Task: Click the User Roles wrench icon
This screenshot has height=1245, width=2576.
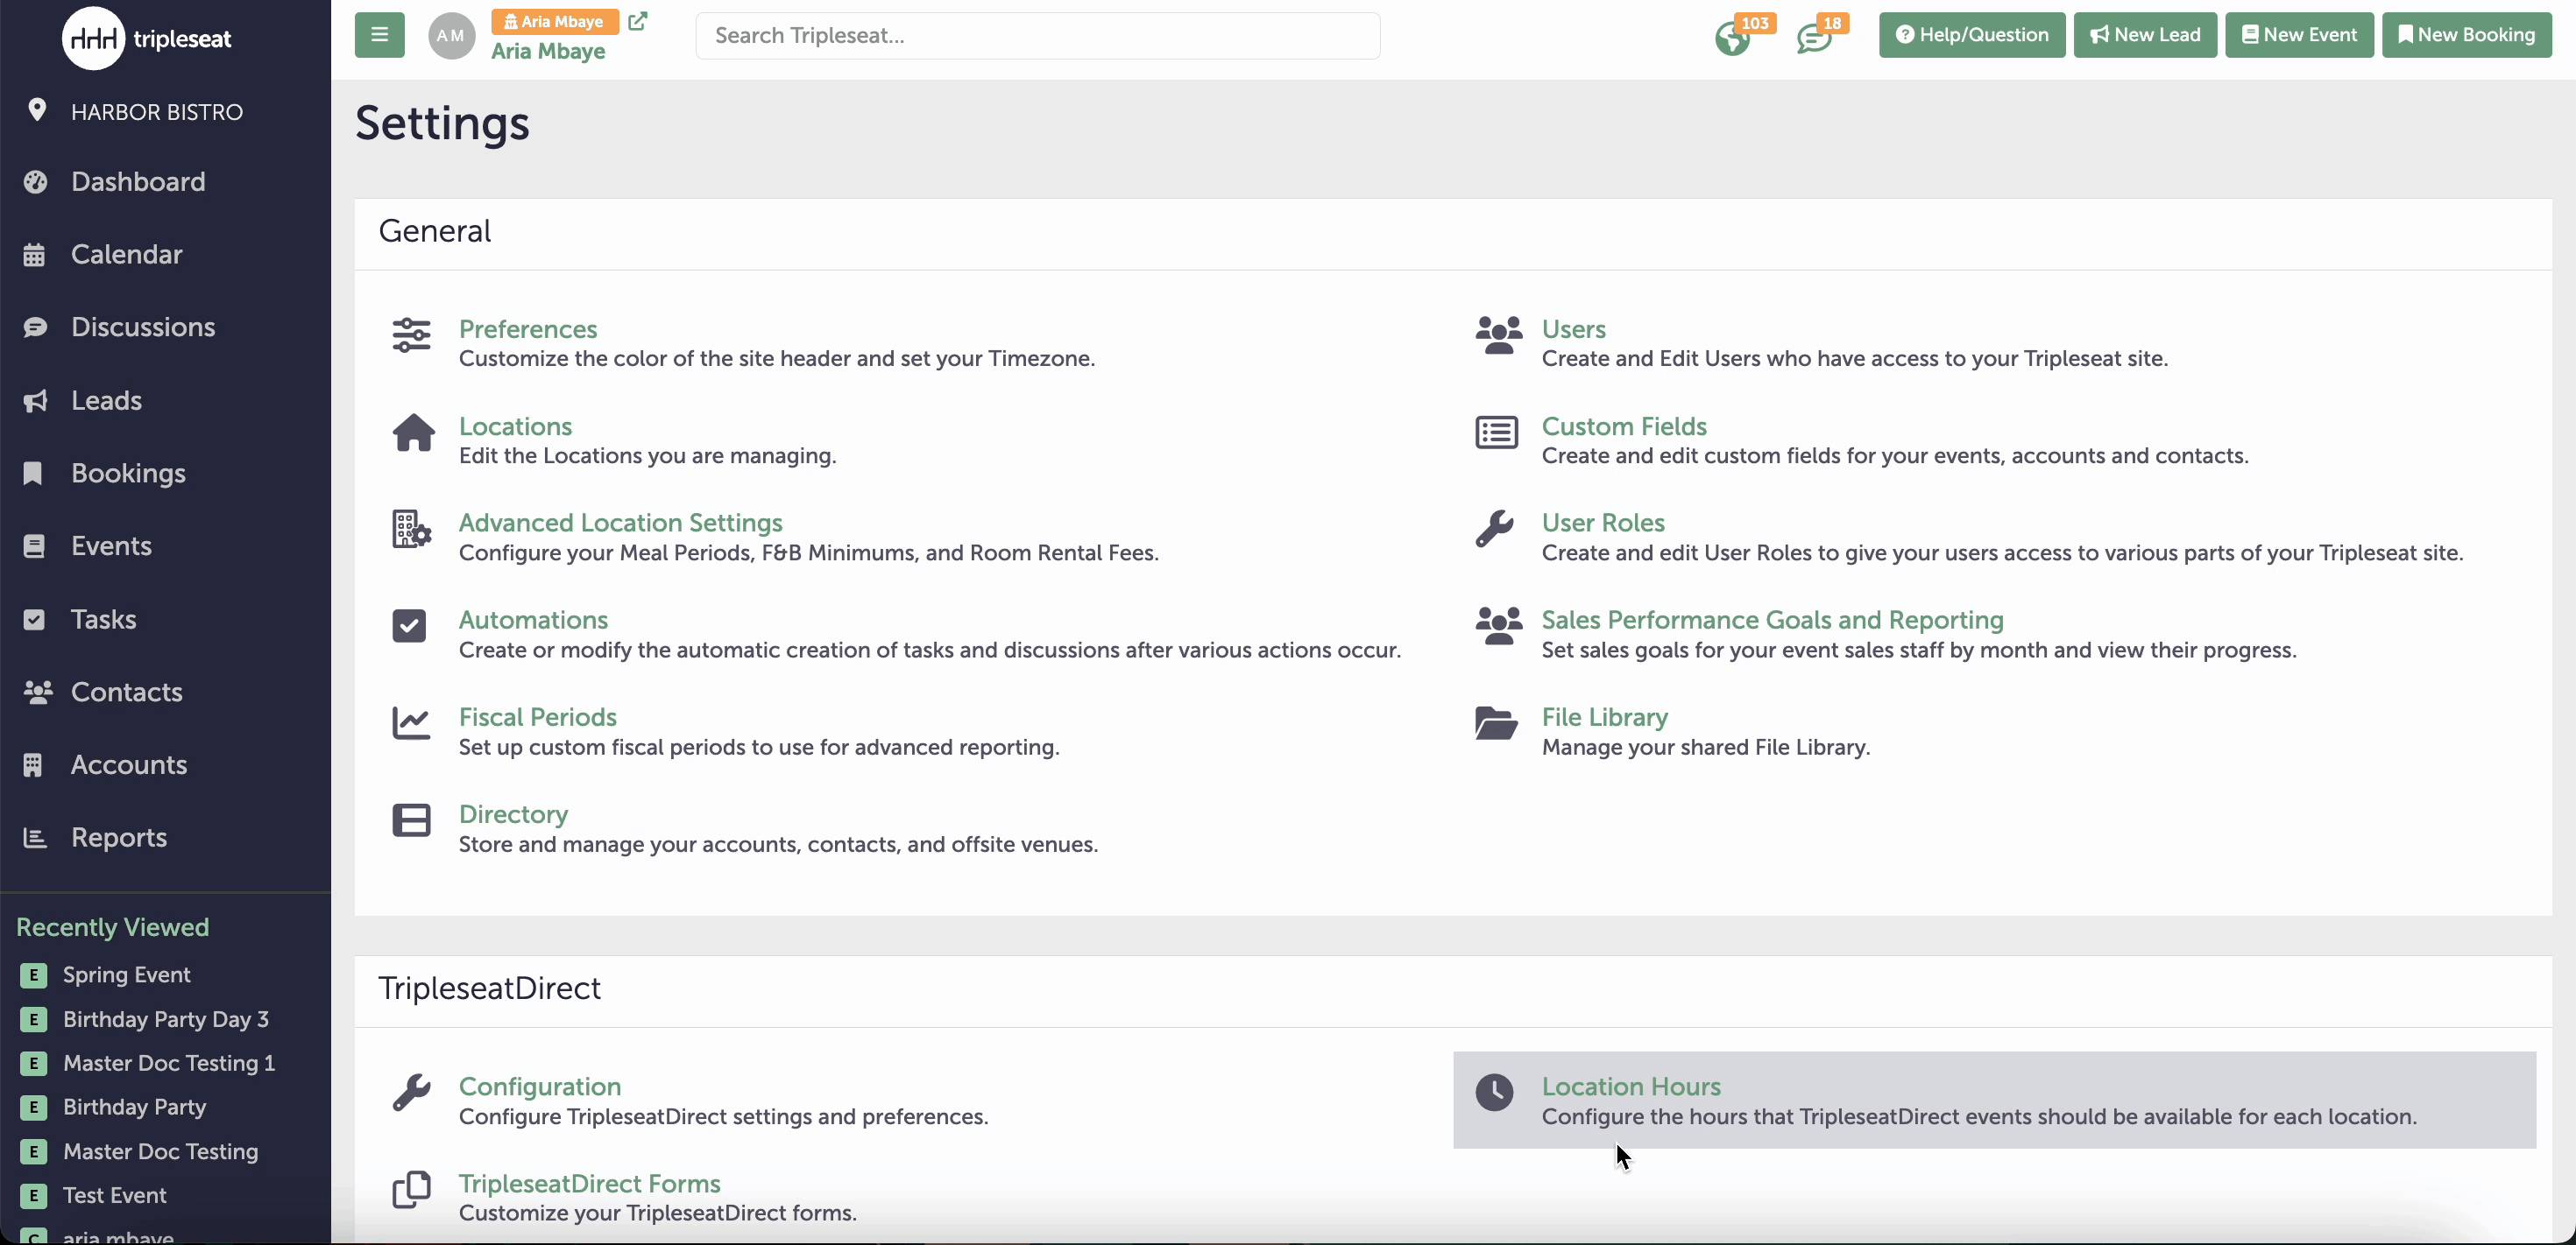Action: 1494,530
